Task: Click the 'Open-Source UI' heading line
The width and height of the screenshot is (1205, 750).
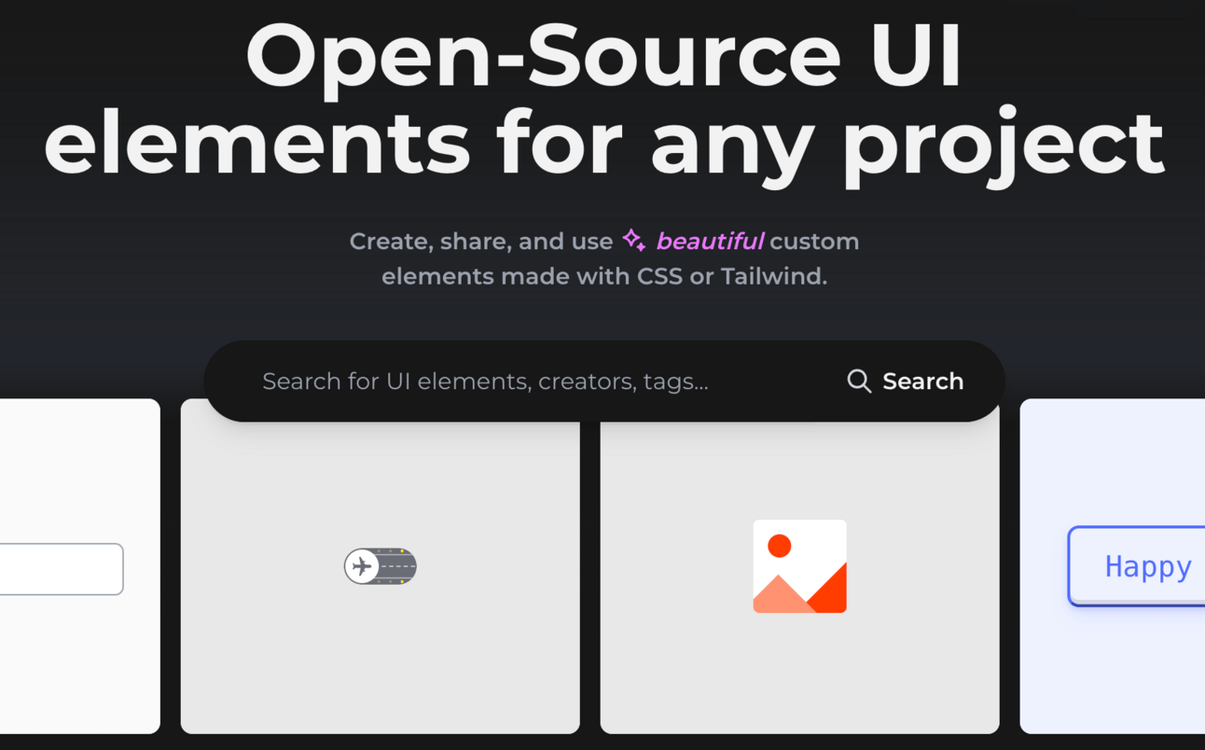Action: [x=603, y=54]
